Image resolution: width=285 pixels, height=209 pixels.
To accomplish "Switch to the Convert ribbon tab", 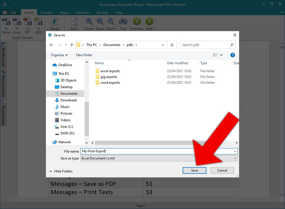I will point(46,12).
